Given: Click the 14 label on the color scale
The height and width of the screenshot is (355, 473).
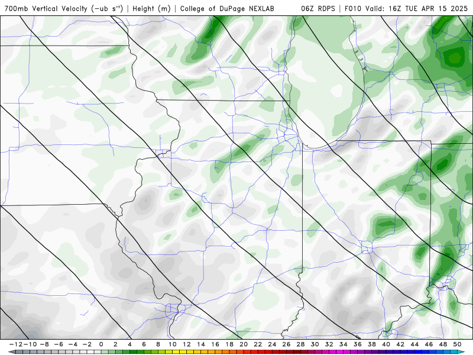Looking at the screenshot, I should point(201,344).
